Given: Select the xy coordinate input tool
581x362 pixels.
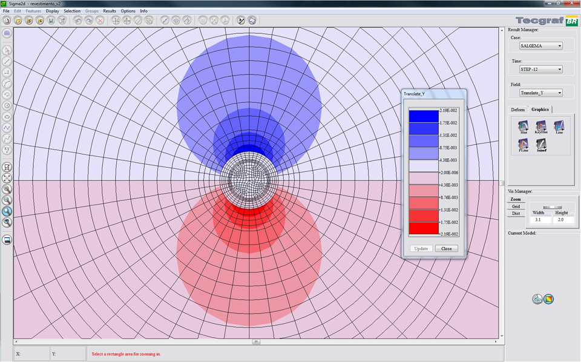Looking at the screenshot, I should point(7,150).
